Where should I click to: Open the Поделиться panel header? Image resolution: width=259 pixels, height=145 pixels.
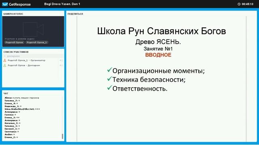(x=75, y=14)
